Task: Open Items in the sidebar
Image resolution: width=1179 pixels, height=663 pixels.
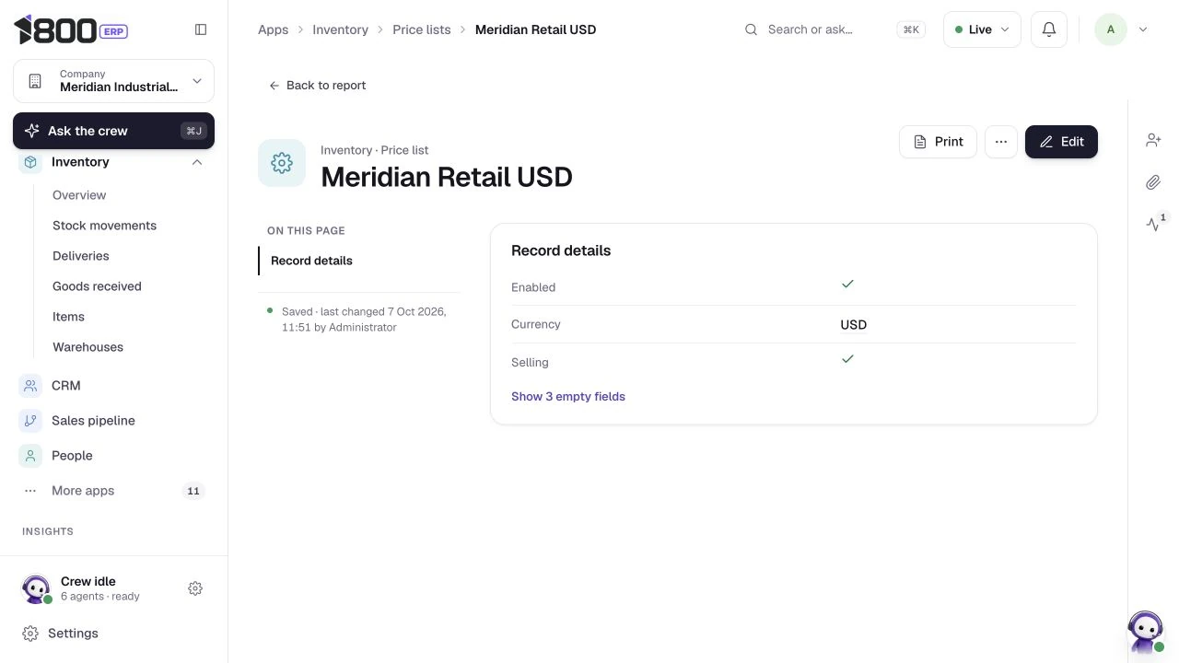Action: [68, 317]
